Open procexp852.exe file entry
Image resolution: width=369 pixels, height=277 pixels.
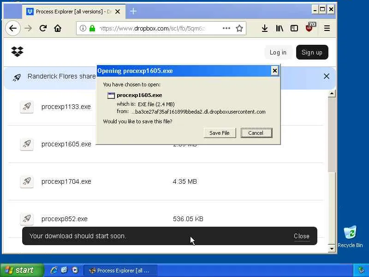pyautogui.click(x=65, y=219)
